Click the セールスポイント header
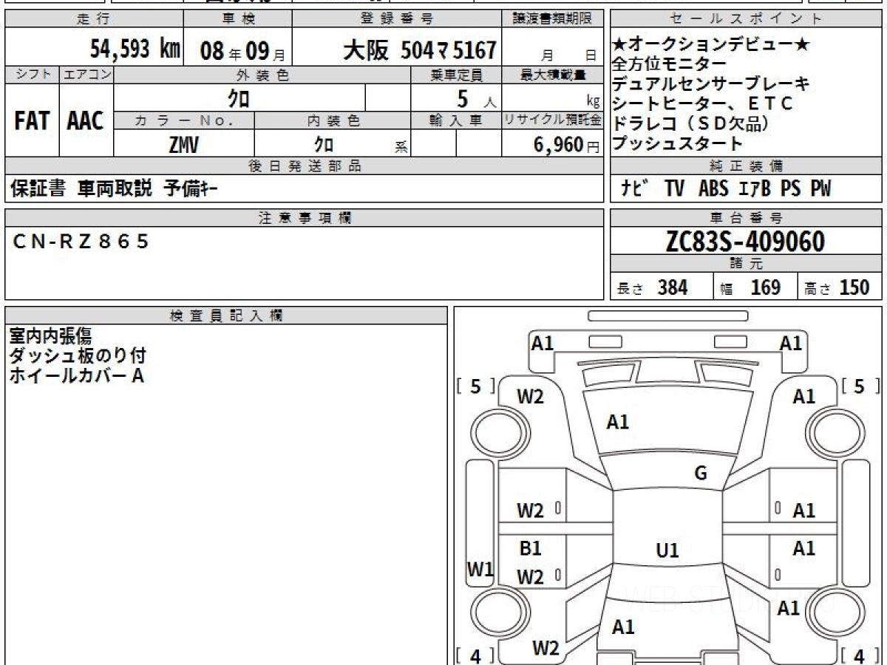The image size is (887, 665). click(x=746, y=19)
